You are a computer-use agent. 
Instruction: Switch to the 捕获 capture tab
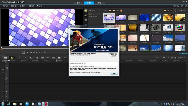78,3
